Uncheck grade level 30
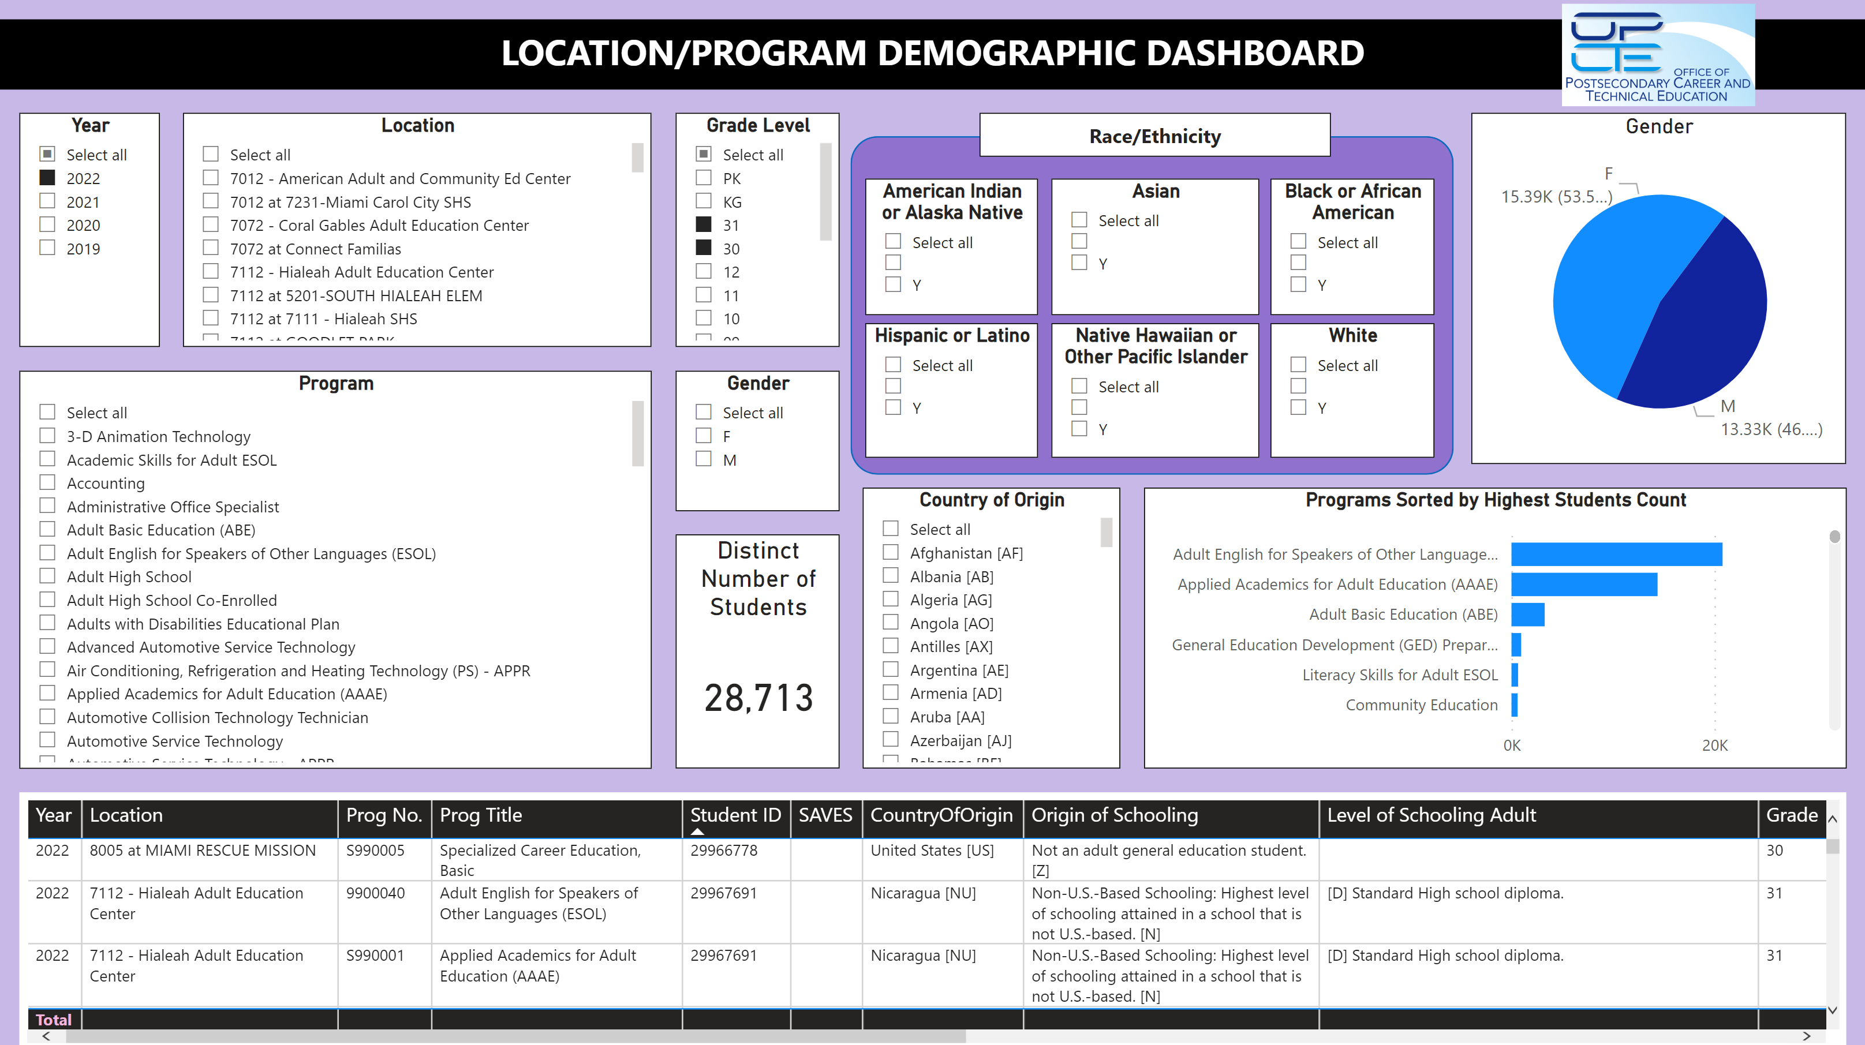Screen dimensions: 1865x1045 (x=704, y=248)
